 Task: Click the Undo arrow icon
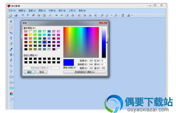click(x=23, y=15)
